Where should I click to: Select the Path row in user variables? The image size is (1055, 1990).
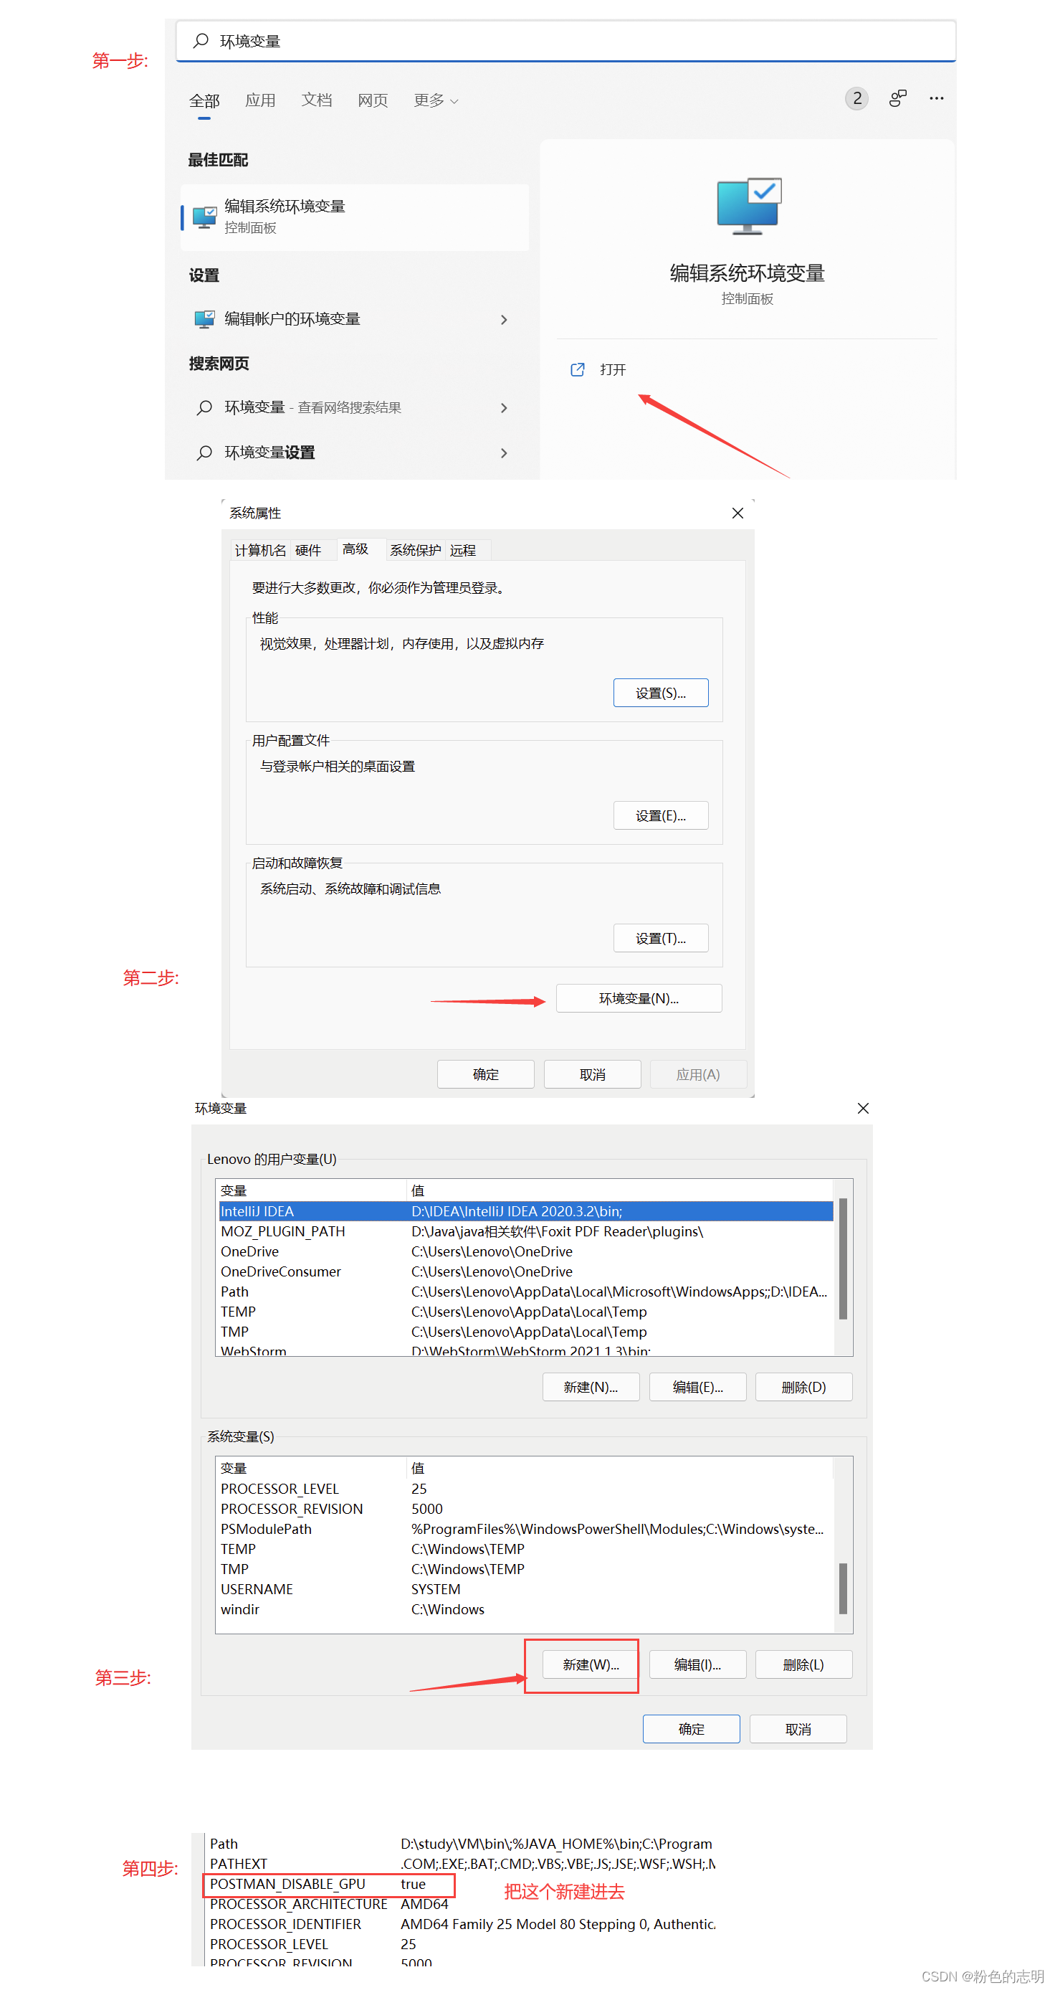[525, 1292]
